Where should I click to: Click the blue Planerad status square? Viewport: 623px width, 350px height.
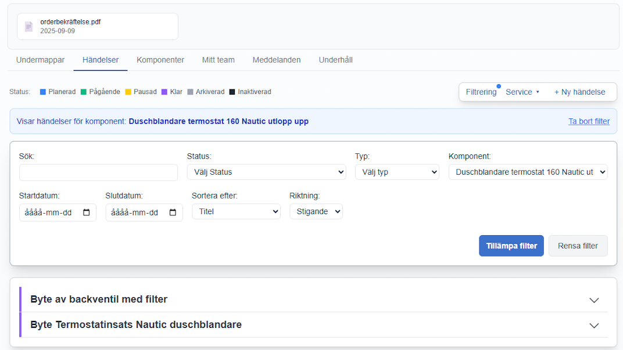[43, 92]
